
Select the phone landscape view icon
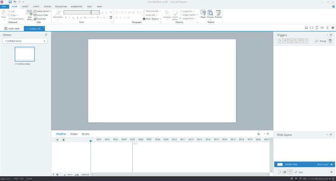322,28
